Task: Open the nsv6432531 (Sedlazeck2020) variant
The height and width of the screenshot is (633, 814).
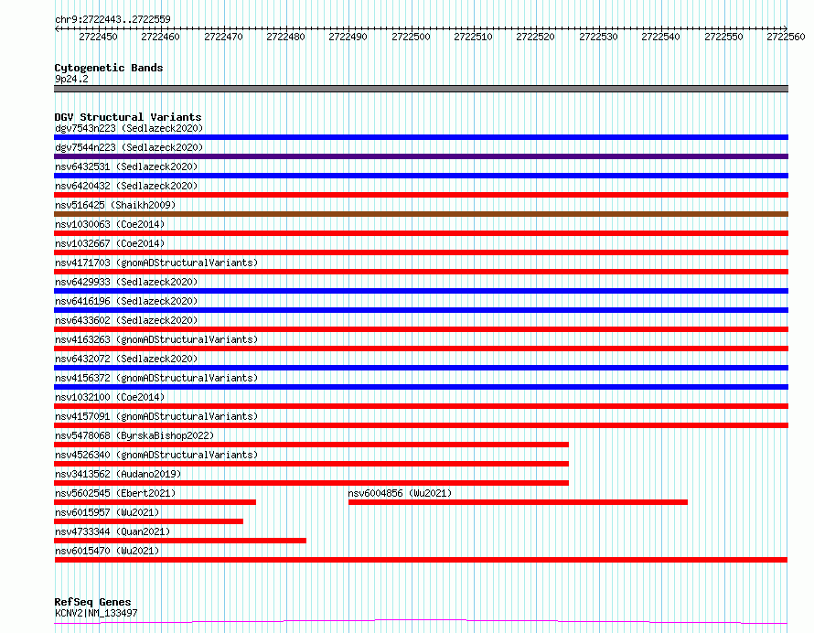Action: [x=126, y=166]
